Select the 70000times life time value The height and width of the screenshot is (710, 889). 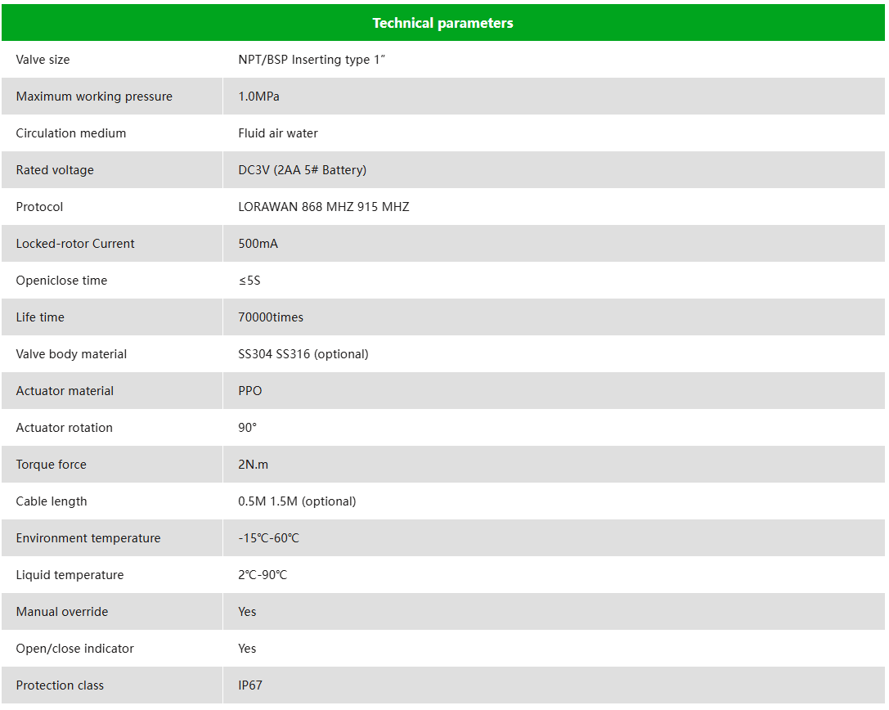[x=271, y=317]
